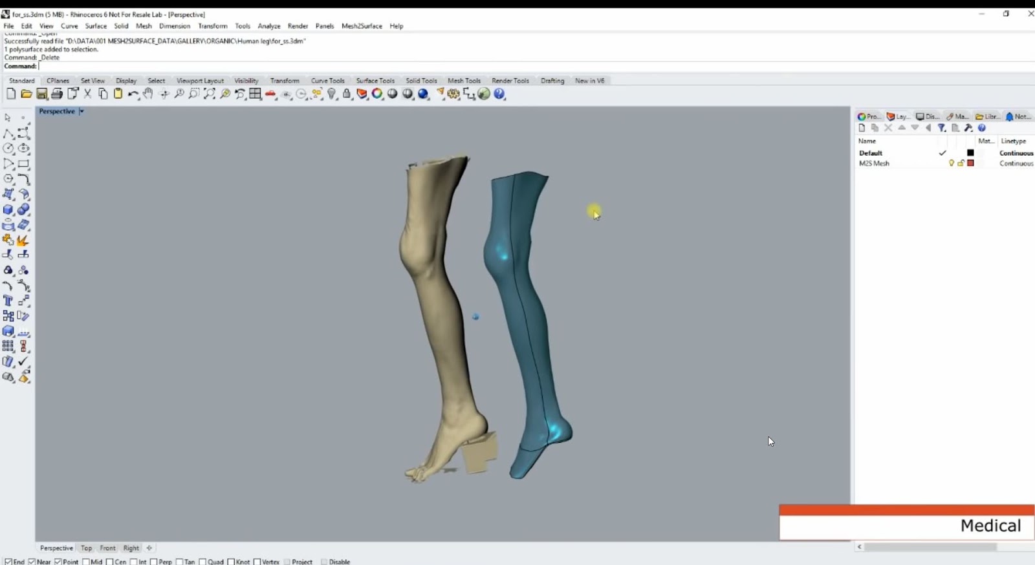The image size is (1035, 565).
Task: Select the Text object tool in sidebar
Action: tap(8, 301)
